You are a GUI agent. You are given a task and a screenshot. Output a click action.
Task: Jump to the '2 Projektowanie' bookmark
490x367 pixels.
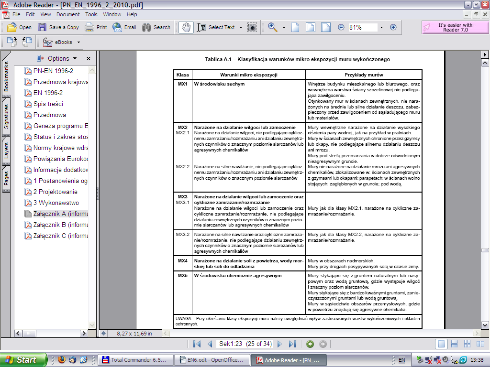click(56, 192)
